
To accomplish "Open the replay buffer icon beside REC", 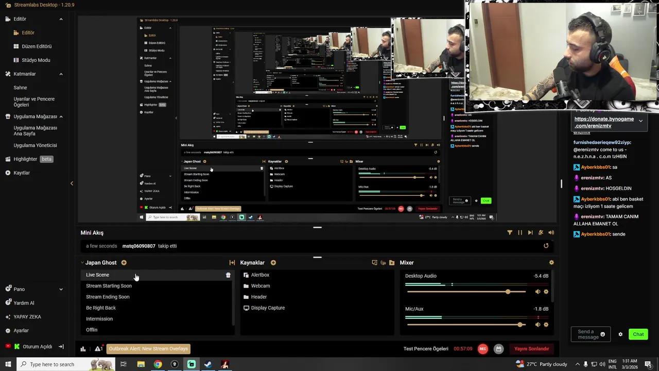I will 498,349.
